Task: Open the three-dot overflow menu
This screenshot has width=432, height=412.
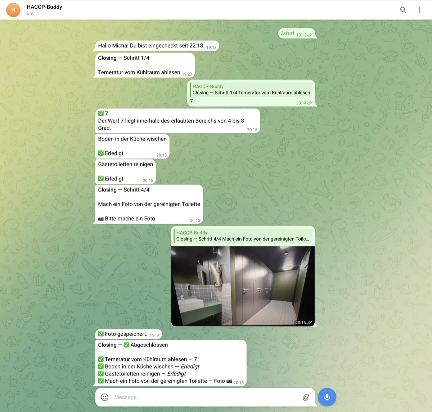Action: pyautogui.click(x=420, y=10)
